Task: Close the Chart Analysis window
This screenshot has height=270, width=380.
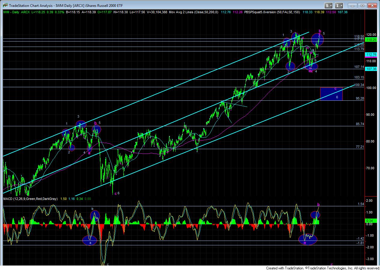Action: [372, 5]
